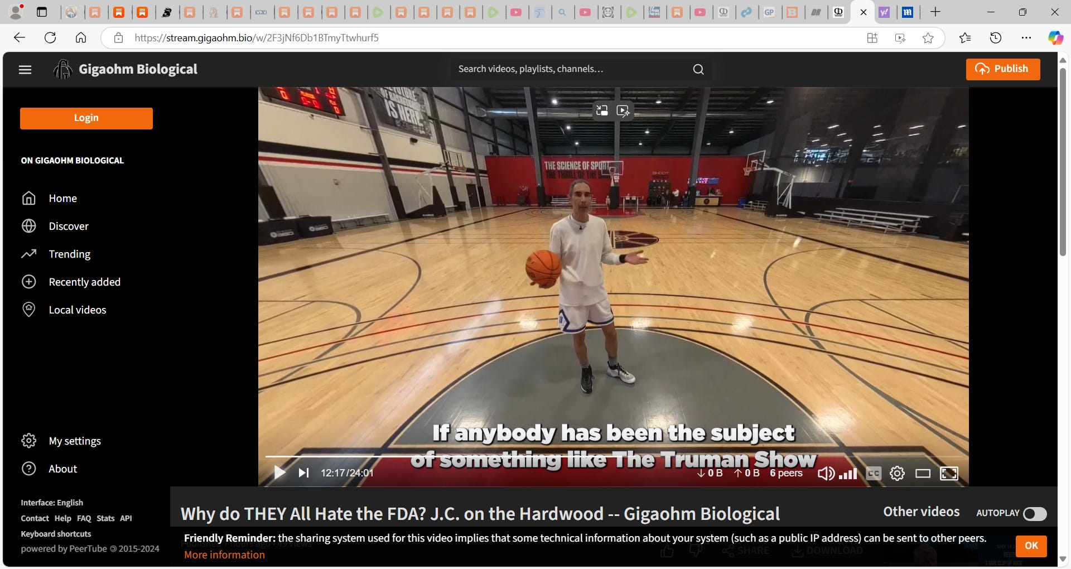The width and height of the screenshot is (1071, 569).
Task: Play the video
Action: [x=279, y=473]
